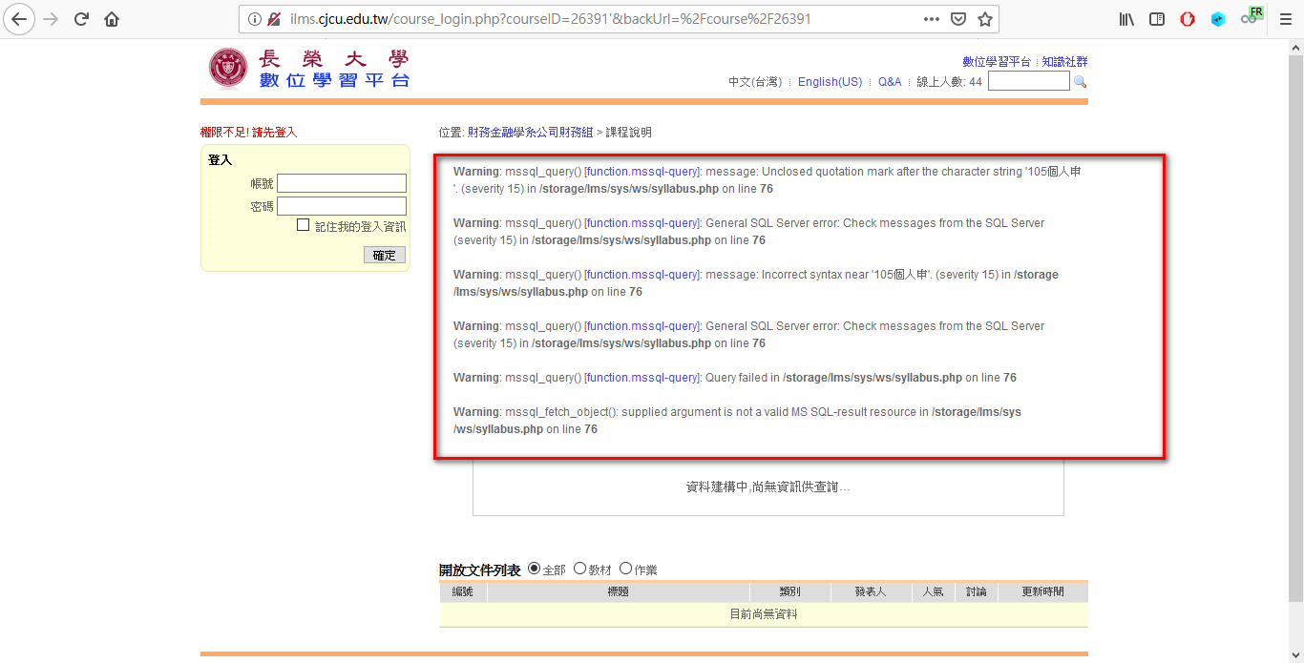Image resolution: width=1304 pixels, height=663 pixels.
Task: Click the 發表人 column header
Action: [x=870, y=592]
